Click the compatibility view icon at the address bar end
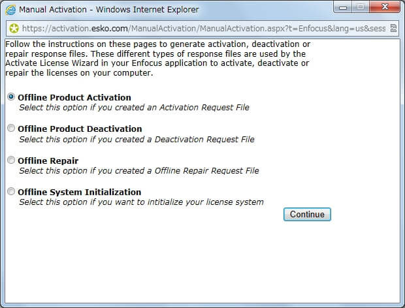 tap(393, 28)
